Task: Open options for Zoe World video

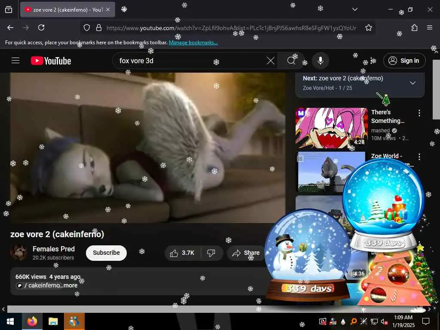Action: click(x=419, y=157)
